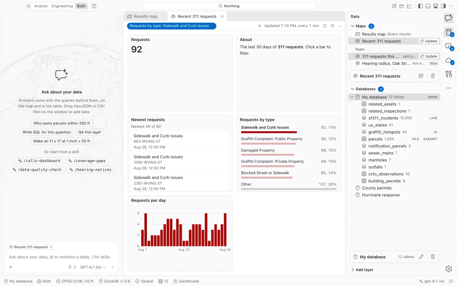This screenshot has height=286, width=457.
Task: Click the open folder icon in the title bar
Action: point(402,6)
